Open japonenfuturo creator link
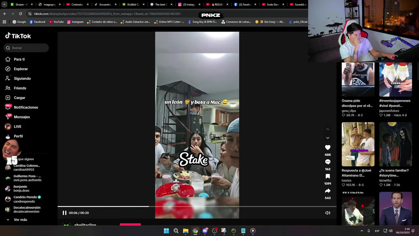This screenshot has width=419, height=236. (x=389, y=111)
